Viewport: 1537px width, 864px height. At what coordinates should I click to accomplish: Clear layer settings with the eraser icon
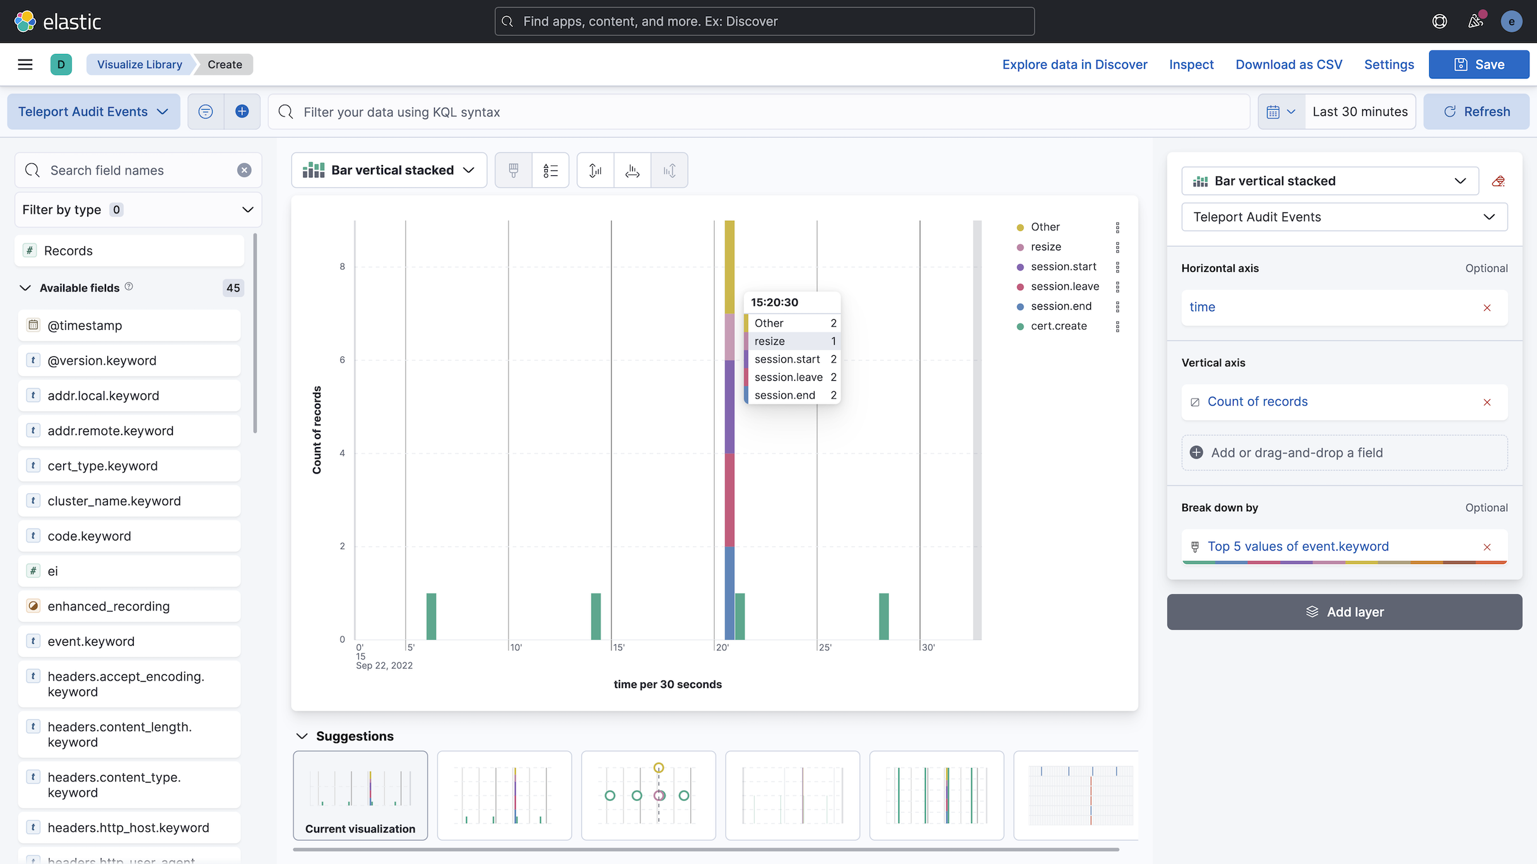[1499, 181]
